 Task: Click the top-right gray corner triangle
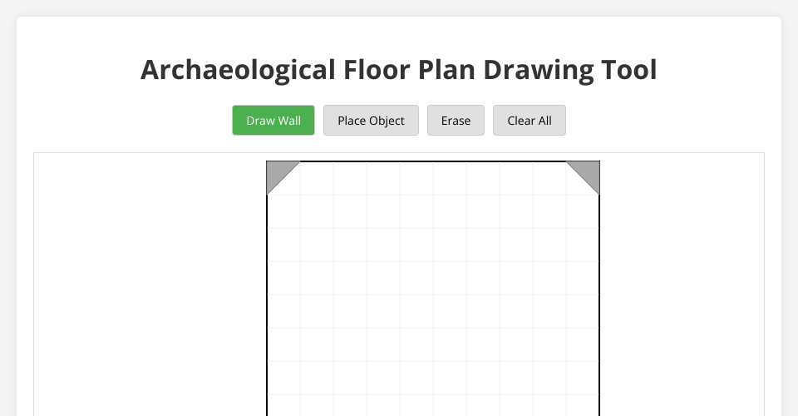coord(589,171)
